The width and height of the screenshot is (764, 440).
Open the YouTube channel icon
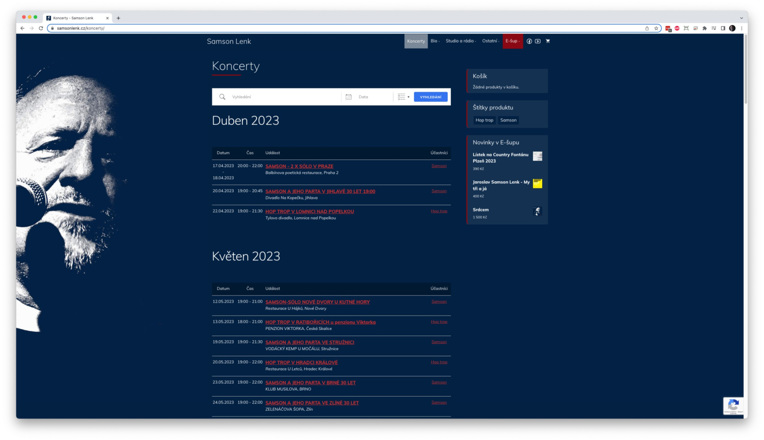(538, 41)
